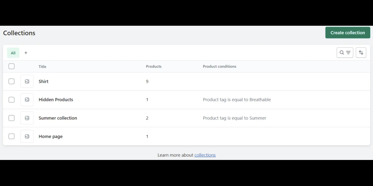
Task: Click the Shirt collection image placeholder
Action: (x=27, y=82)
